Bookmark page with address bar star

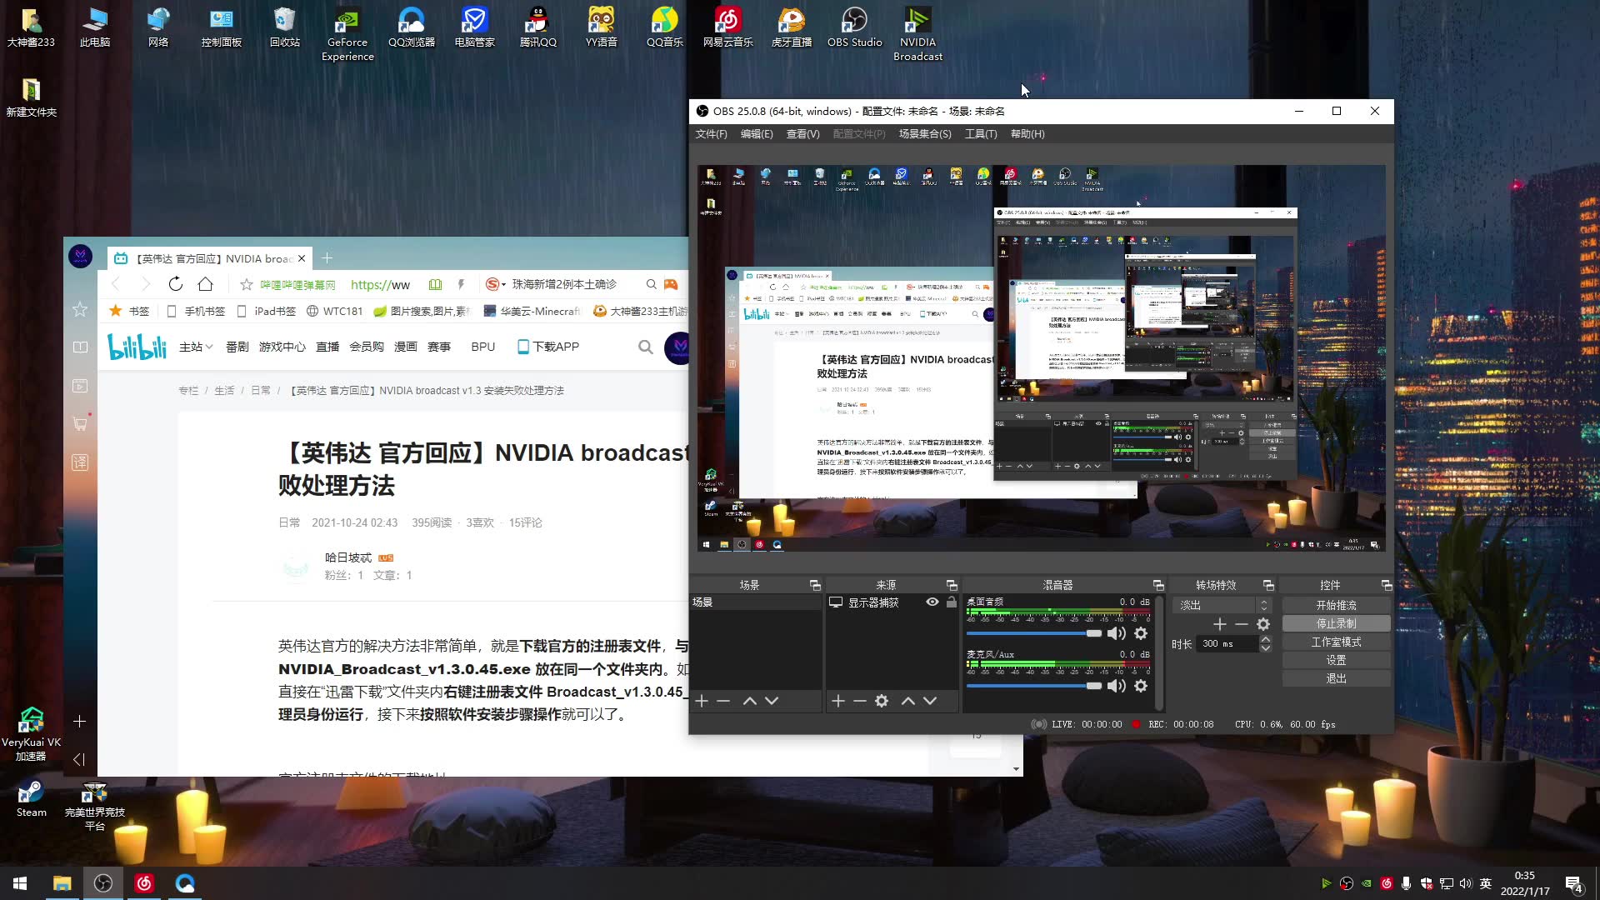(247, 285)
